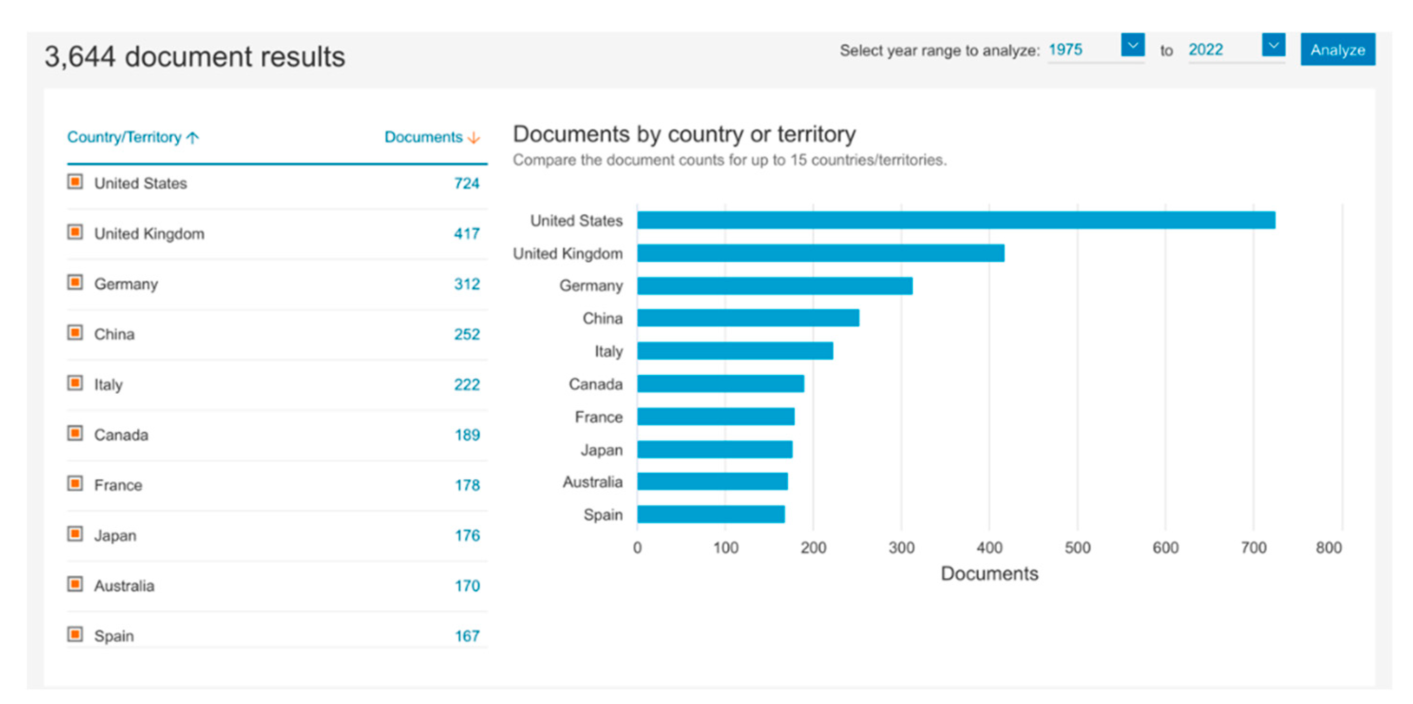Toggle the Italy country checkbox
Screen dimensions: 1413x704
(x=75, y=383)
